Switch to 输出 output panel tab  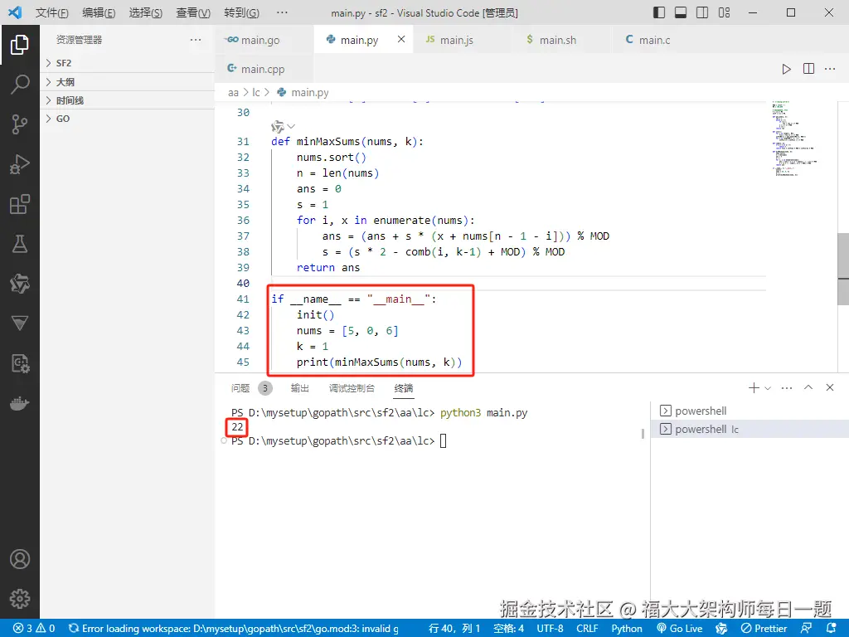299,388
